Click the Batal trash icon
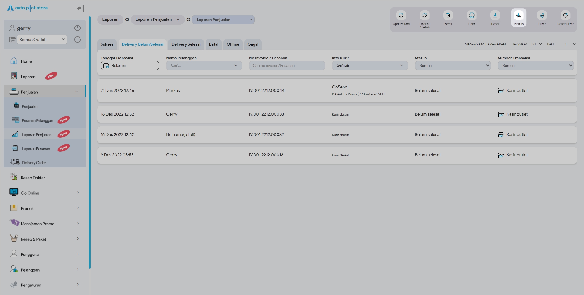The width and height of the screenshot is (584, 295). [448, 16]
